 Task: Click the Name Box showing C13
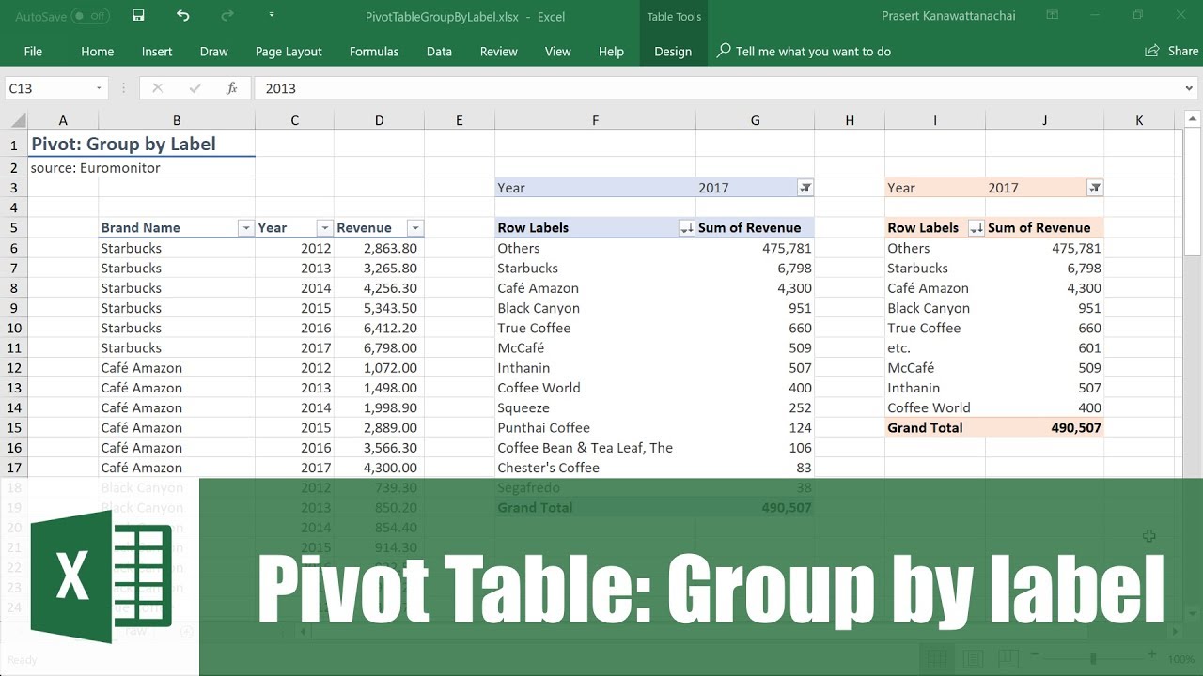point(49,88)
